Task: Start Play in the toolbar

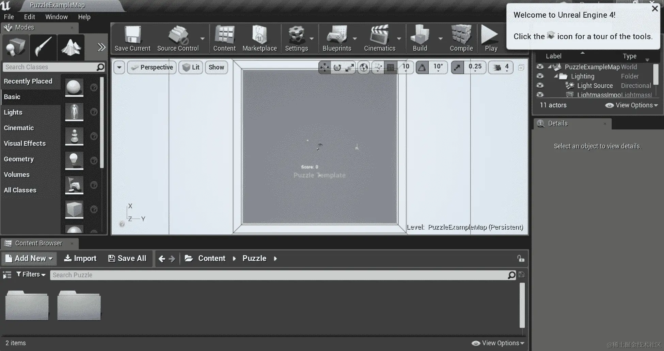Action: (491, 38)
